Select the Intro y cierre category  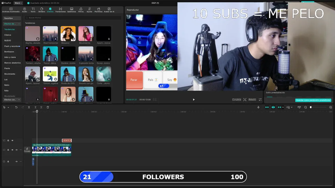coord(10,57)
